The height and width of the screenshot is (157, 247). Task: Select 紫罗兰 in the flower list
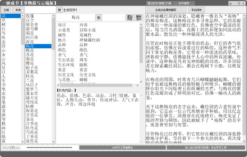tap(38, 89)
